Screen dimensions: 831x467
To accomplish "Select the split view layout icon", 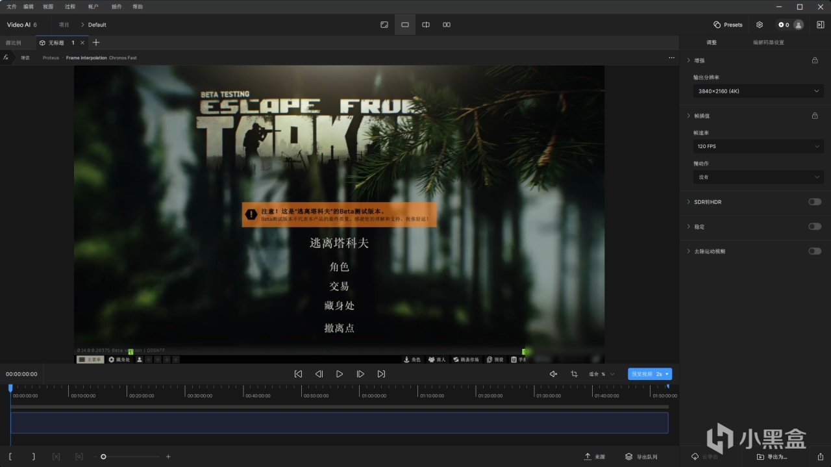I will point(426,25).
